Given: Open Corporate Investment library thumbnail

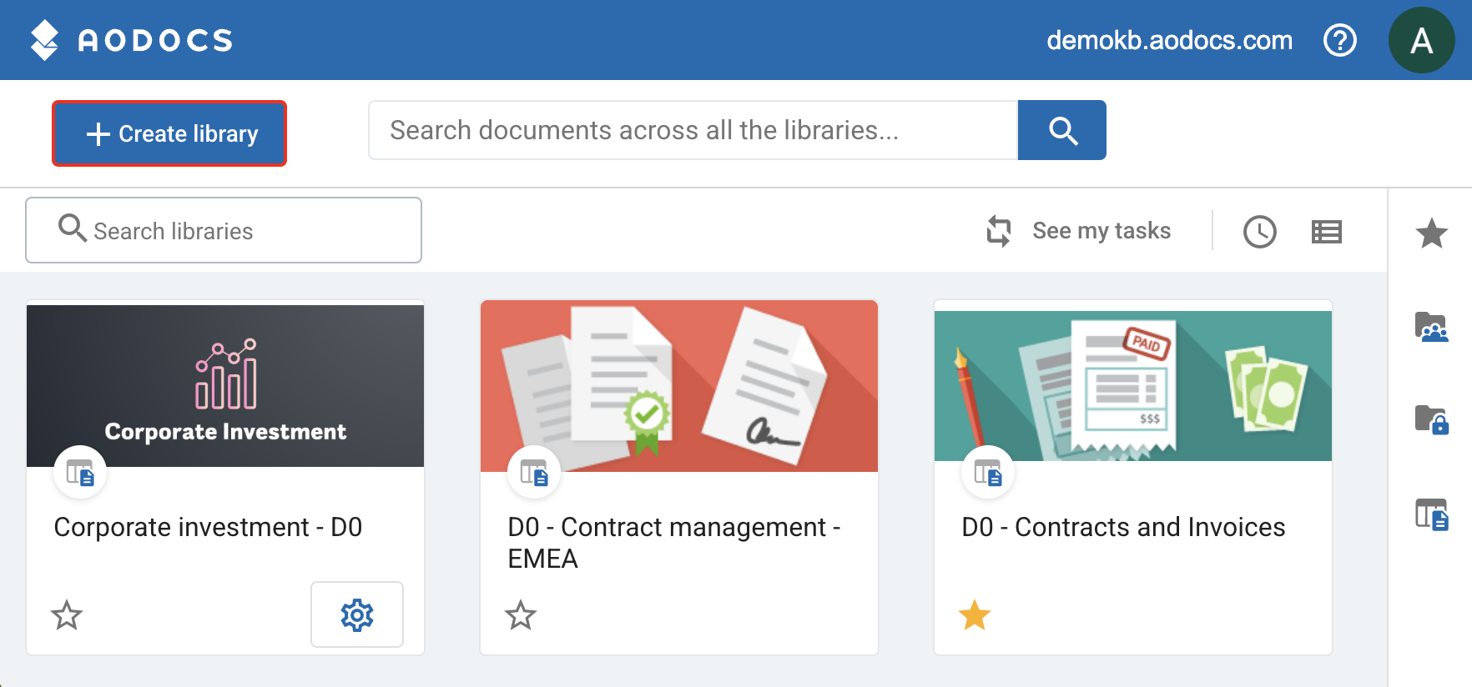Looking at the screenshot, I should (225, 385).
